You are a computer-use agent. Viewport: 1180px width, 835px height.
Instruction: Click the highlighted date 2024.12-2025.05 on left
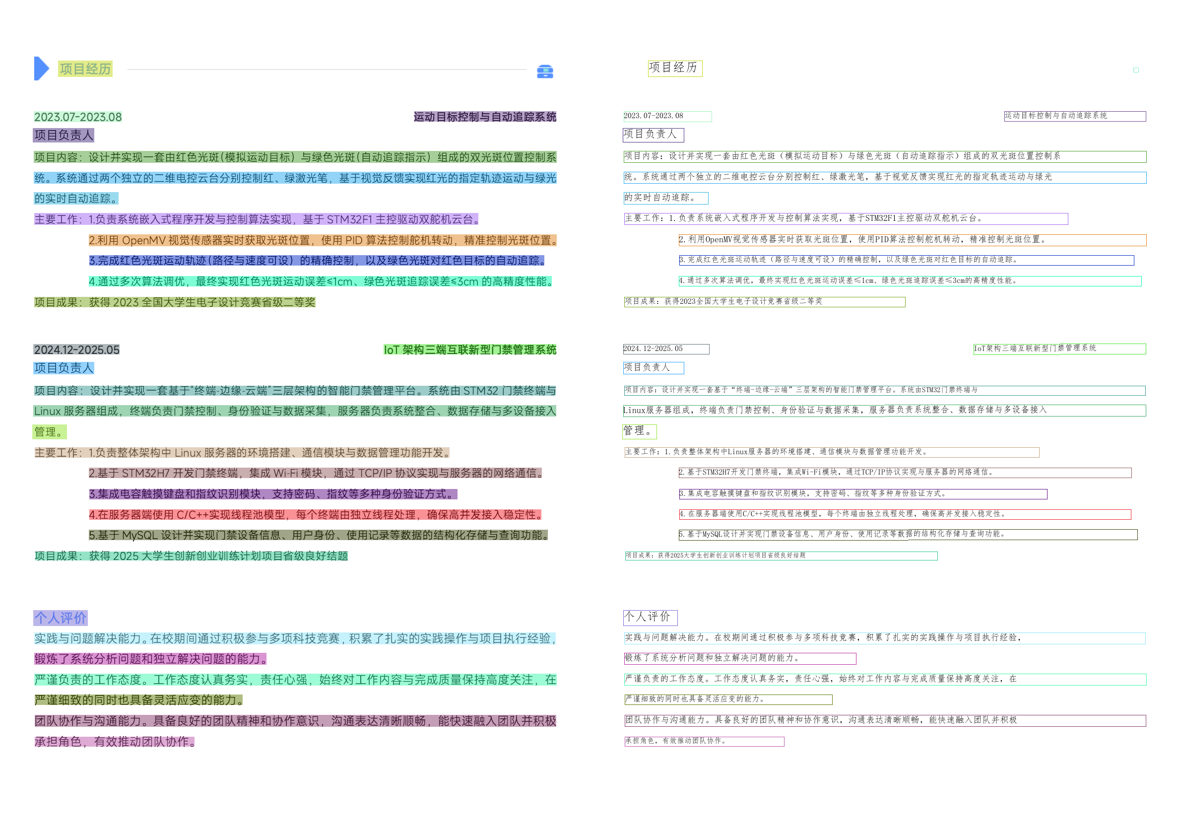[76, 350]
